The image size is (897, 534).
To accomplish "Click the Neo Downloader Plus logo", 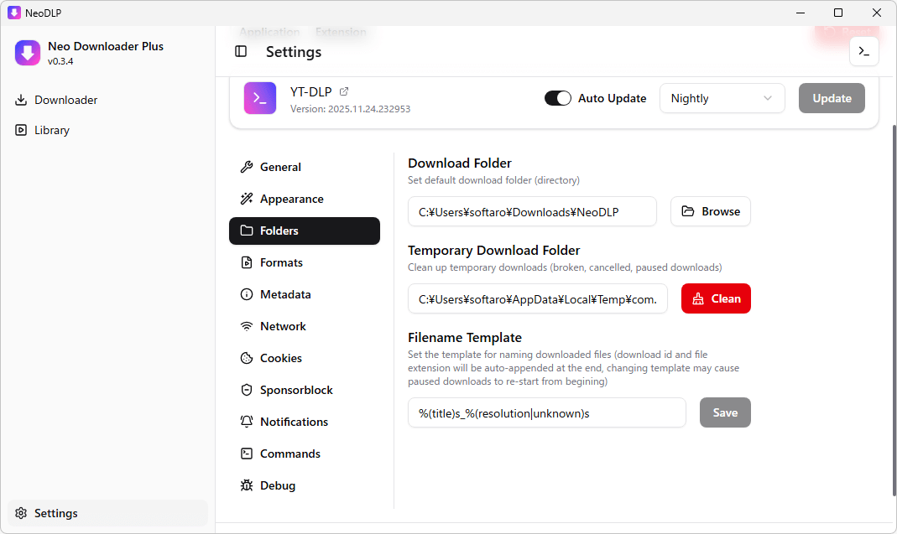I will (x=28, y=53).
